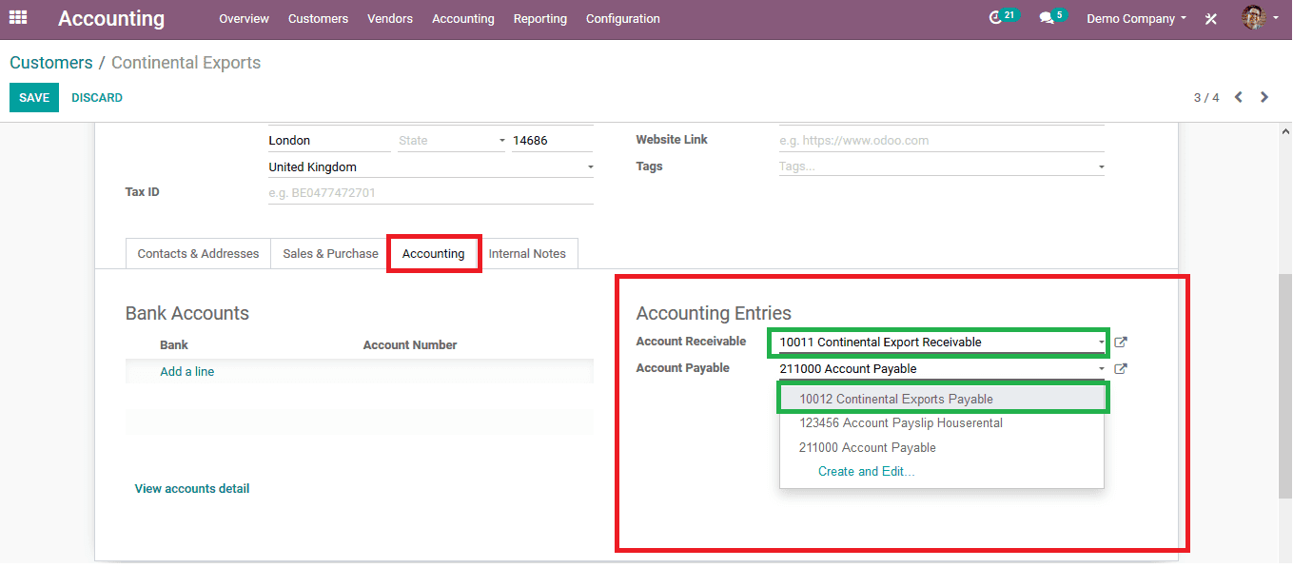Click the debug tools icon next to Demo Company
1293x568 pixels.
click(x=1211, y=18)
